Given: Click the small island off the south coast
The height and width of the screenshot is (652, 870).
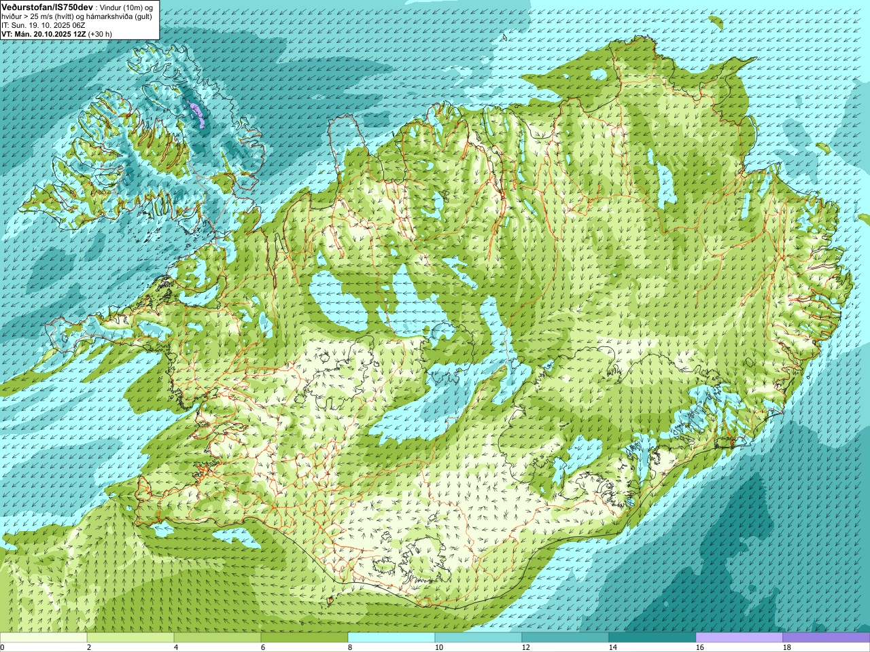Looking at the screenshot, I should tap(331, 600).
